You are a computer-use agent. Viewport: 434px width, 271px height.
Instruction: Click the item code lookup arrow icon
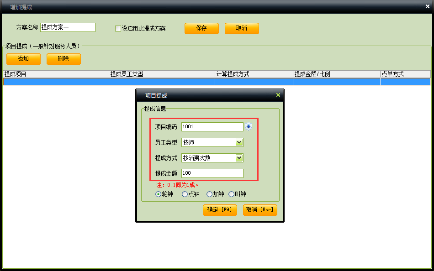pos(249,127)
